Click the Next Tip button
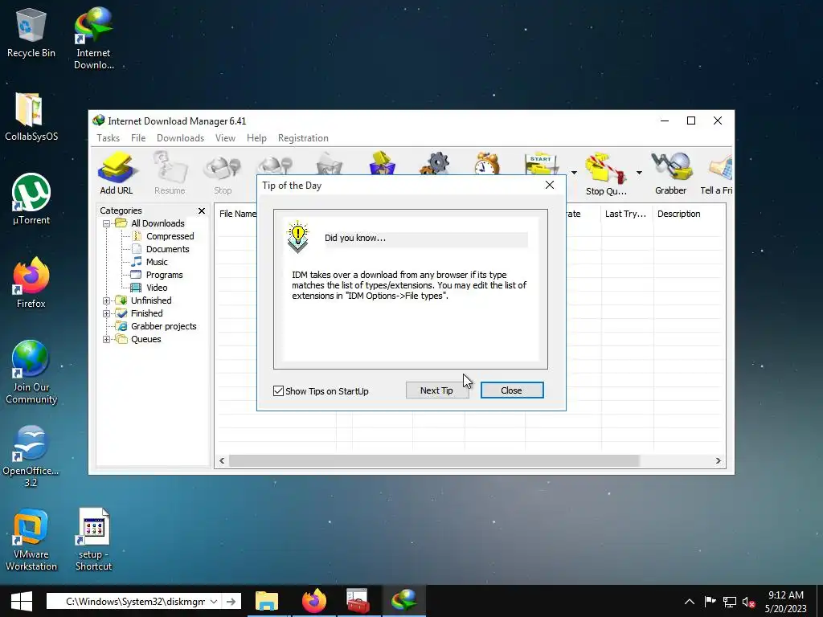 (x=436, y=390)
